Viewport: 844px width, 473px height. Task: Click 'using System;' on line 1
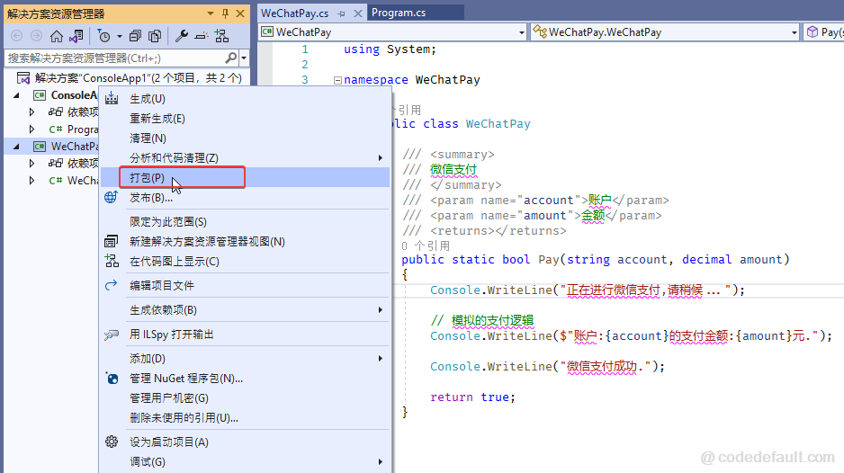tap(390, 49)
